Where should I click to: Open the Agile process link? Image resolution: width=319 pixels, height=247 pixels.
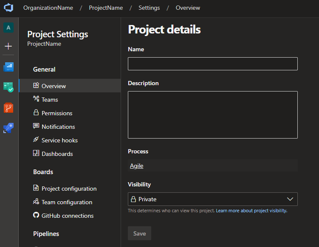pos(137,166)
